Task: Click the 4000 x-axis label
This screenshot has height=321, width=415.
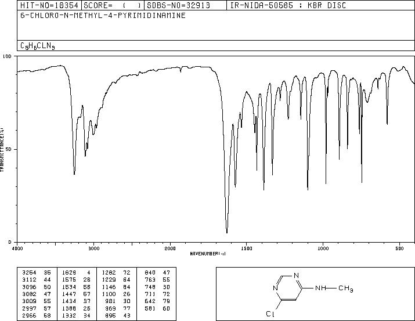Action: click(x=17, y=248)
